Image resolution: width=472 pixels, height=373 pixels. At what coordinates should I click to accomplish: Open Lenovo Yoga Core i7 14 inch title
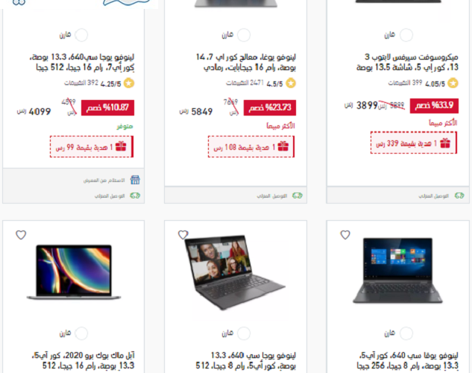245,62
